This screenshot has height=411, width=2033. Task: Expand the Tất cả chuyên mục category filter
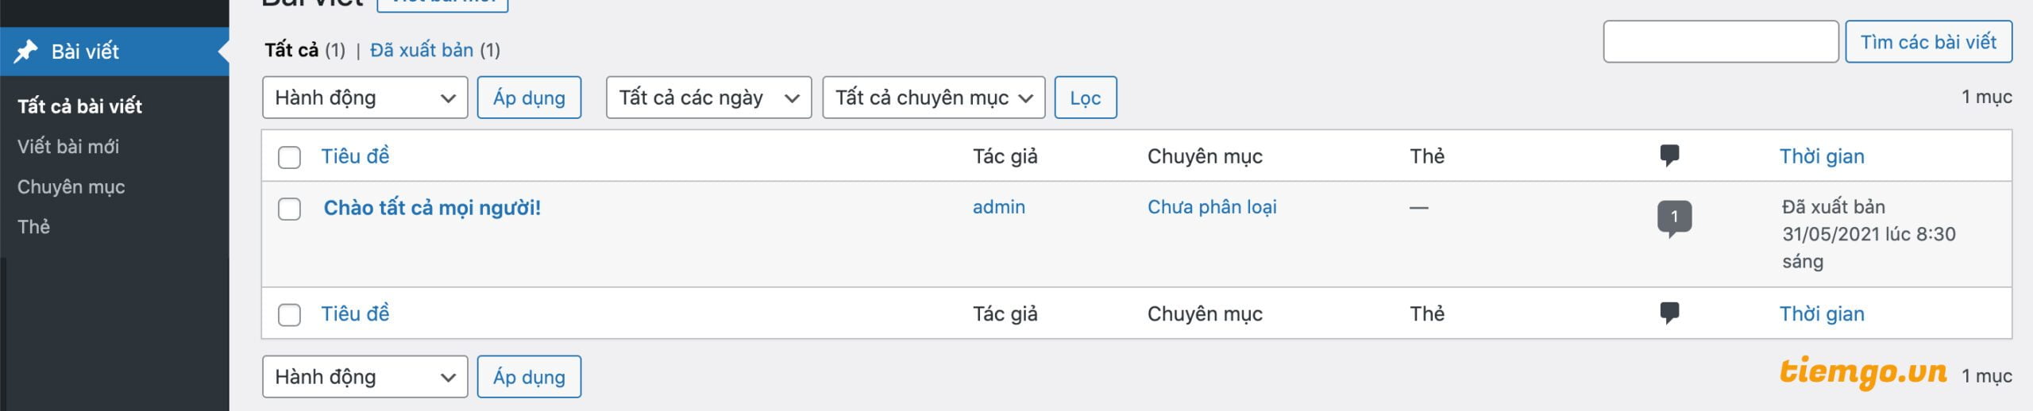point(933,98)
